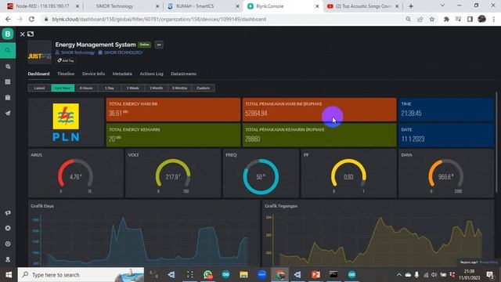
Task: Switch to the Top Acoustic Songs browser tab
Action: (x=363, y=6)
